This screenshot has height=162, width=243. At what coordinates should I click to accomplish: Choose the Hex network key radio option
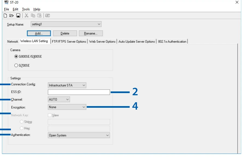pyautogui.click(x=21, y=128)
